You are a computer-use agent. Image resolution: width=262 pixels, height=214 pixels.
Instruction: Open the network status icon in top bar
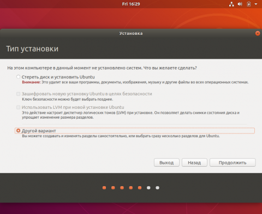click(231, 4)
